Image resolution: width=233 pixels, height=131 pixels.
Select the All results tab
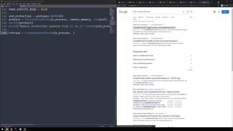(135, 17)
